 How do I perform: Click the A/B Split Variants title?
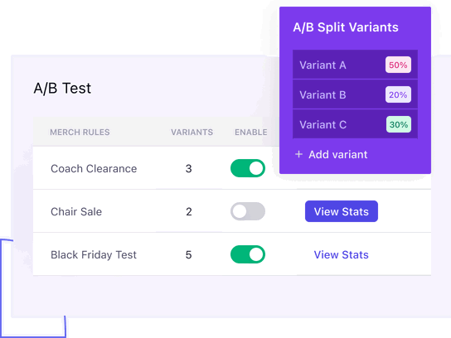coord(346,27)
